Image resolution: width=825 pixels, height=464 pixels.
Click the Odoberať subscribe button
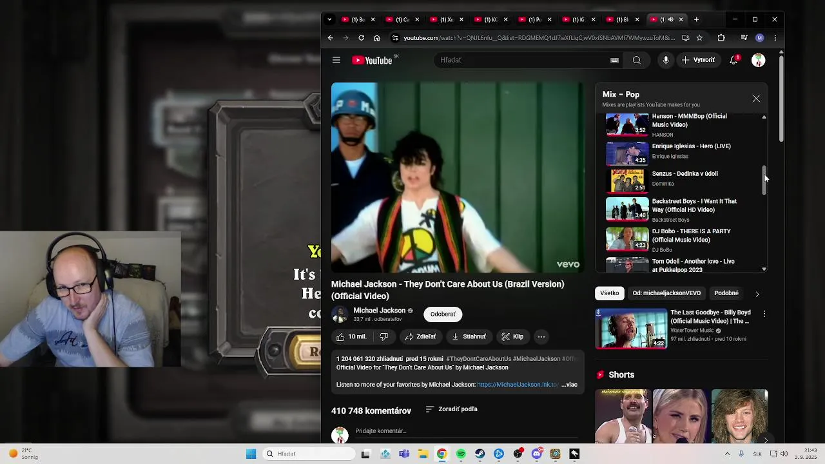point(443,314)
